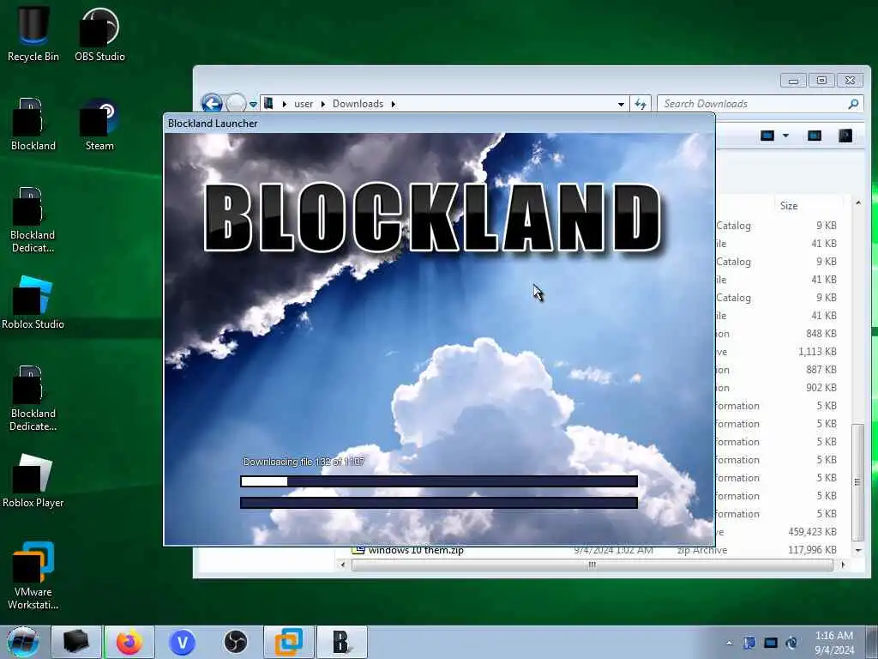878x659 pixels.
Task: Select the Blockland desktop shortcut
Action: click(x=33, y=124)
